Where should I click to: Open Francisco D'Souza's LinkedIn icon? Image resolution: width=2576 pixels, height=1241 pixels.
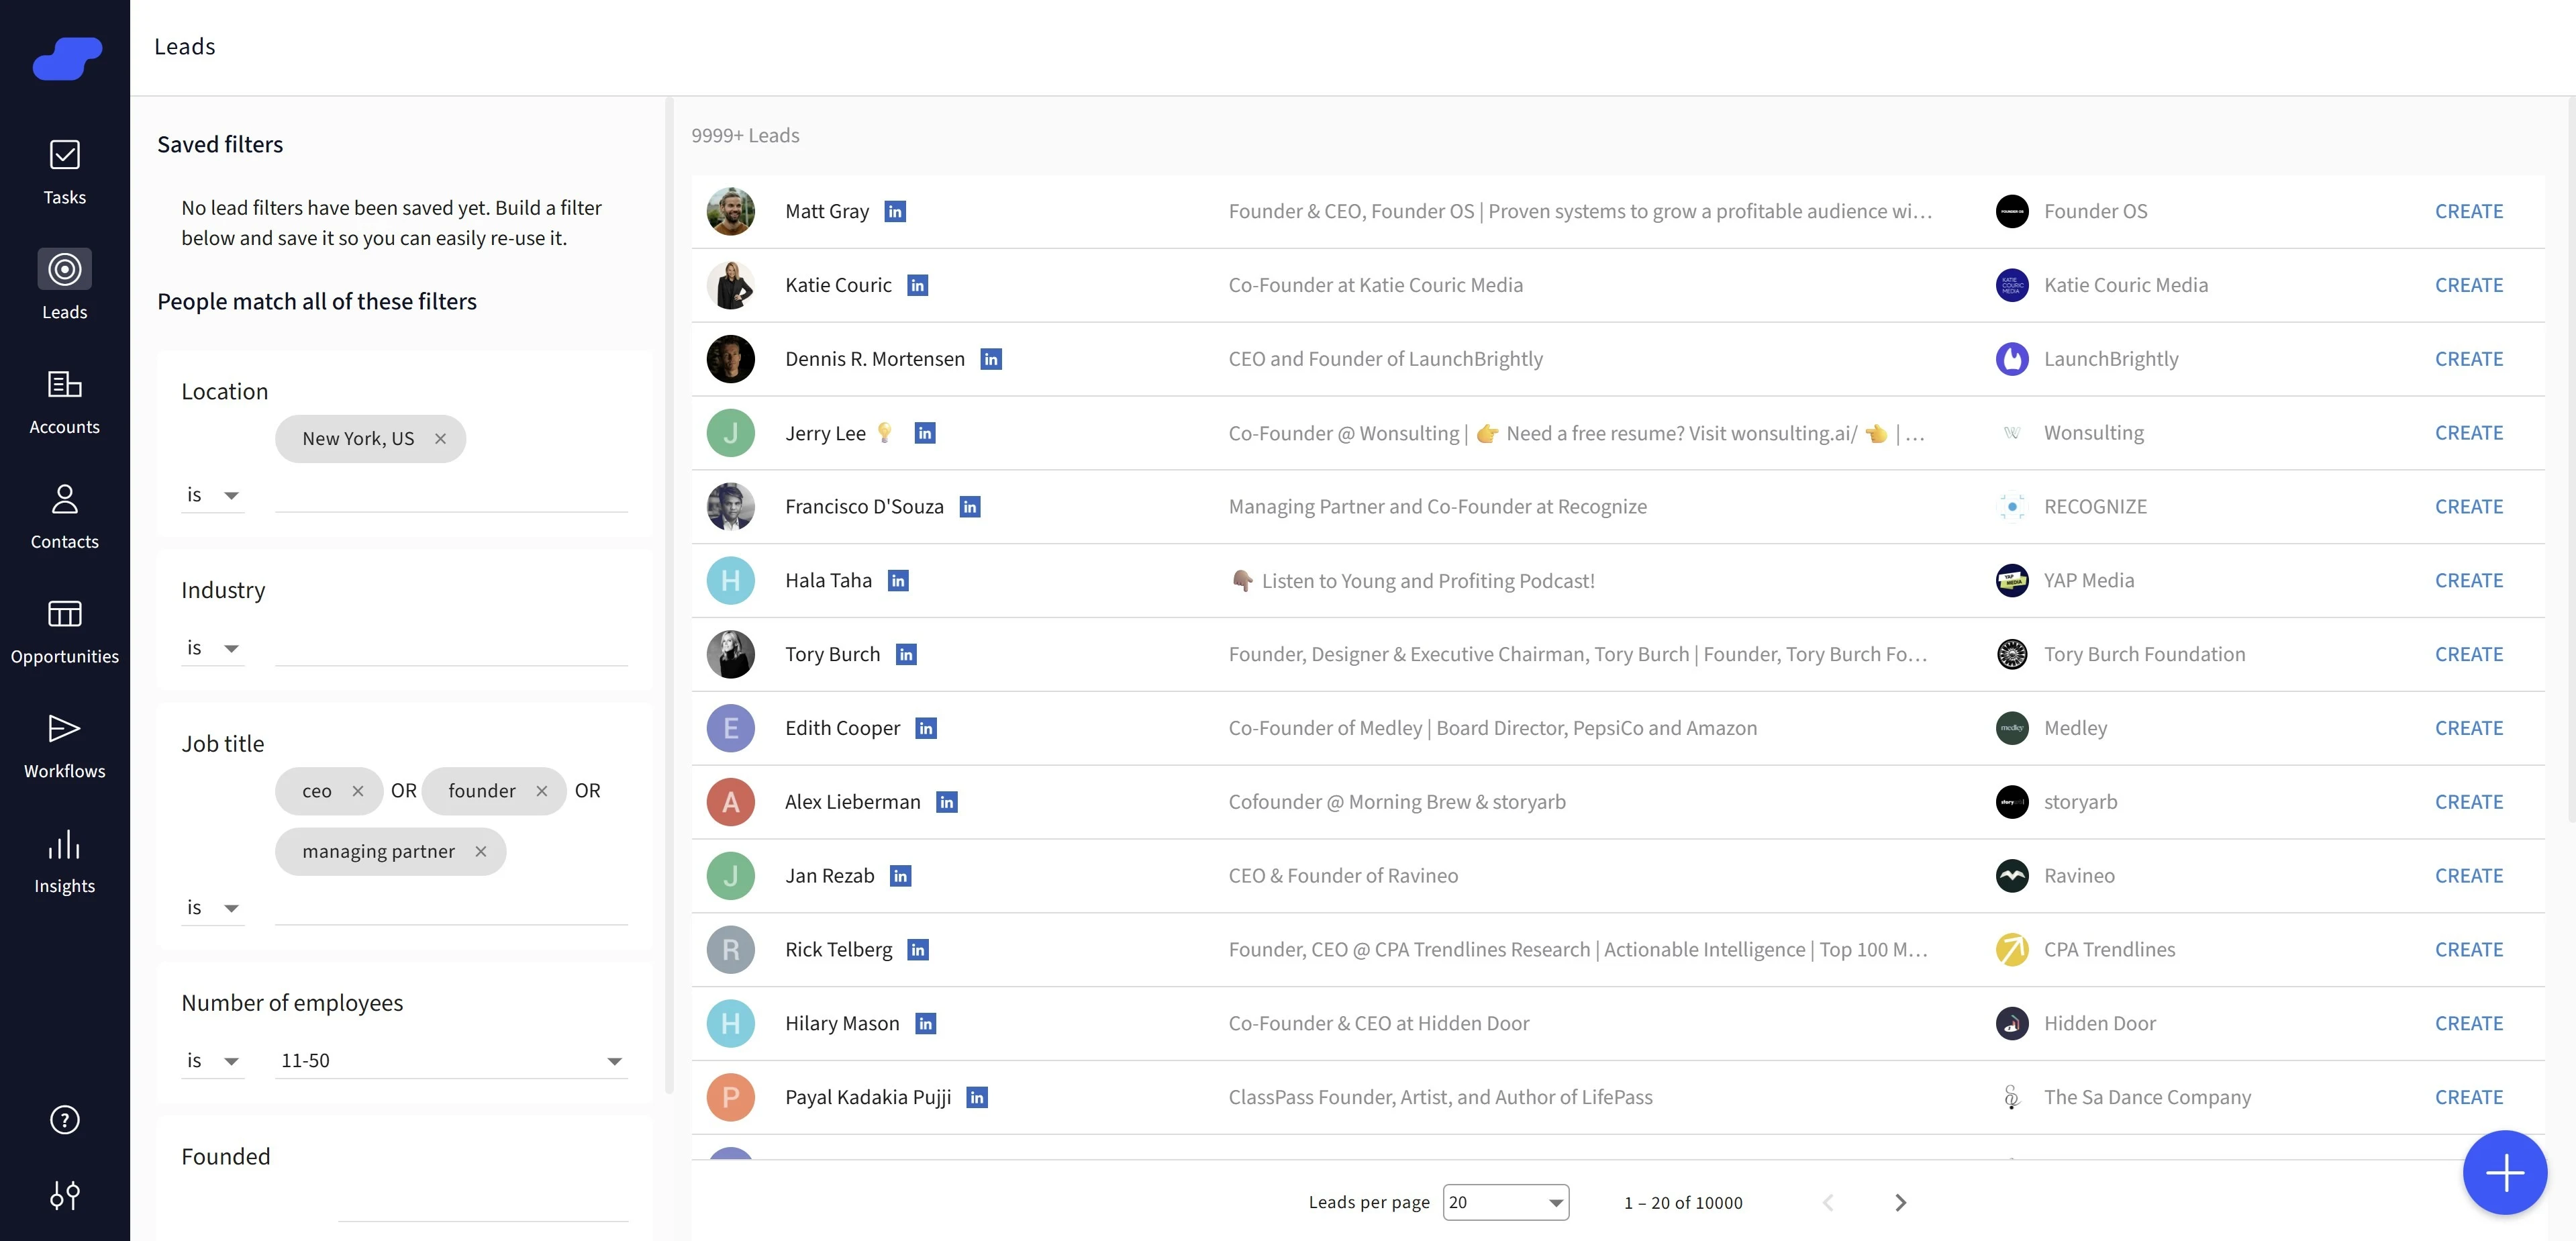[970, 507]
